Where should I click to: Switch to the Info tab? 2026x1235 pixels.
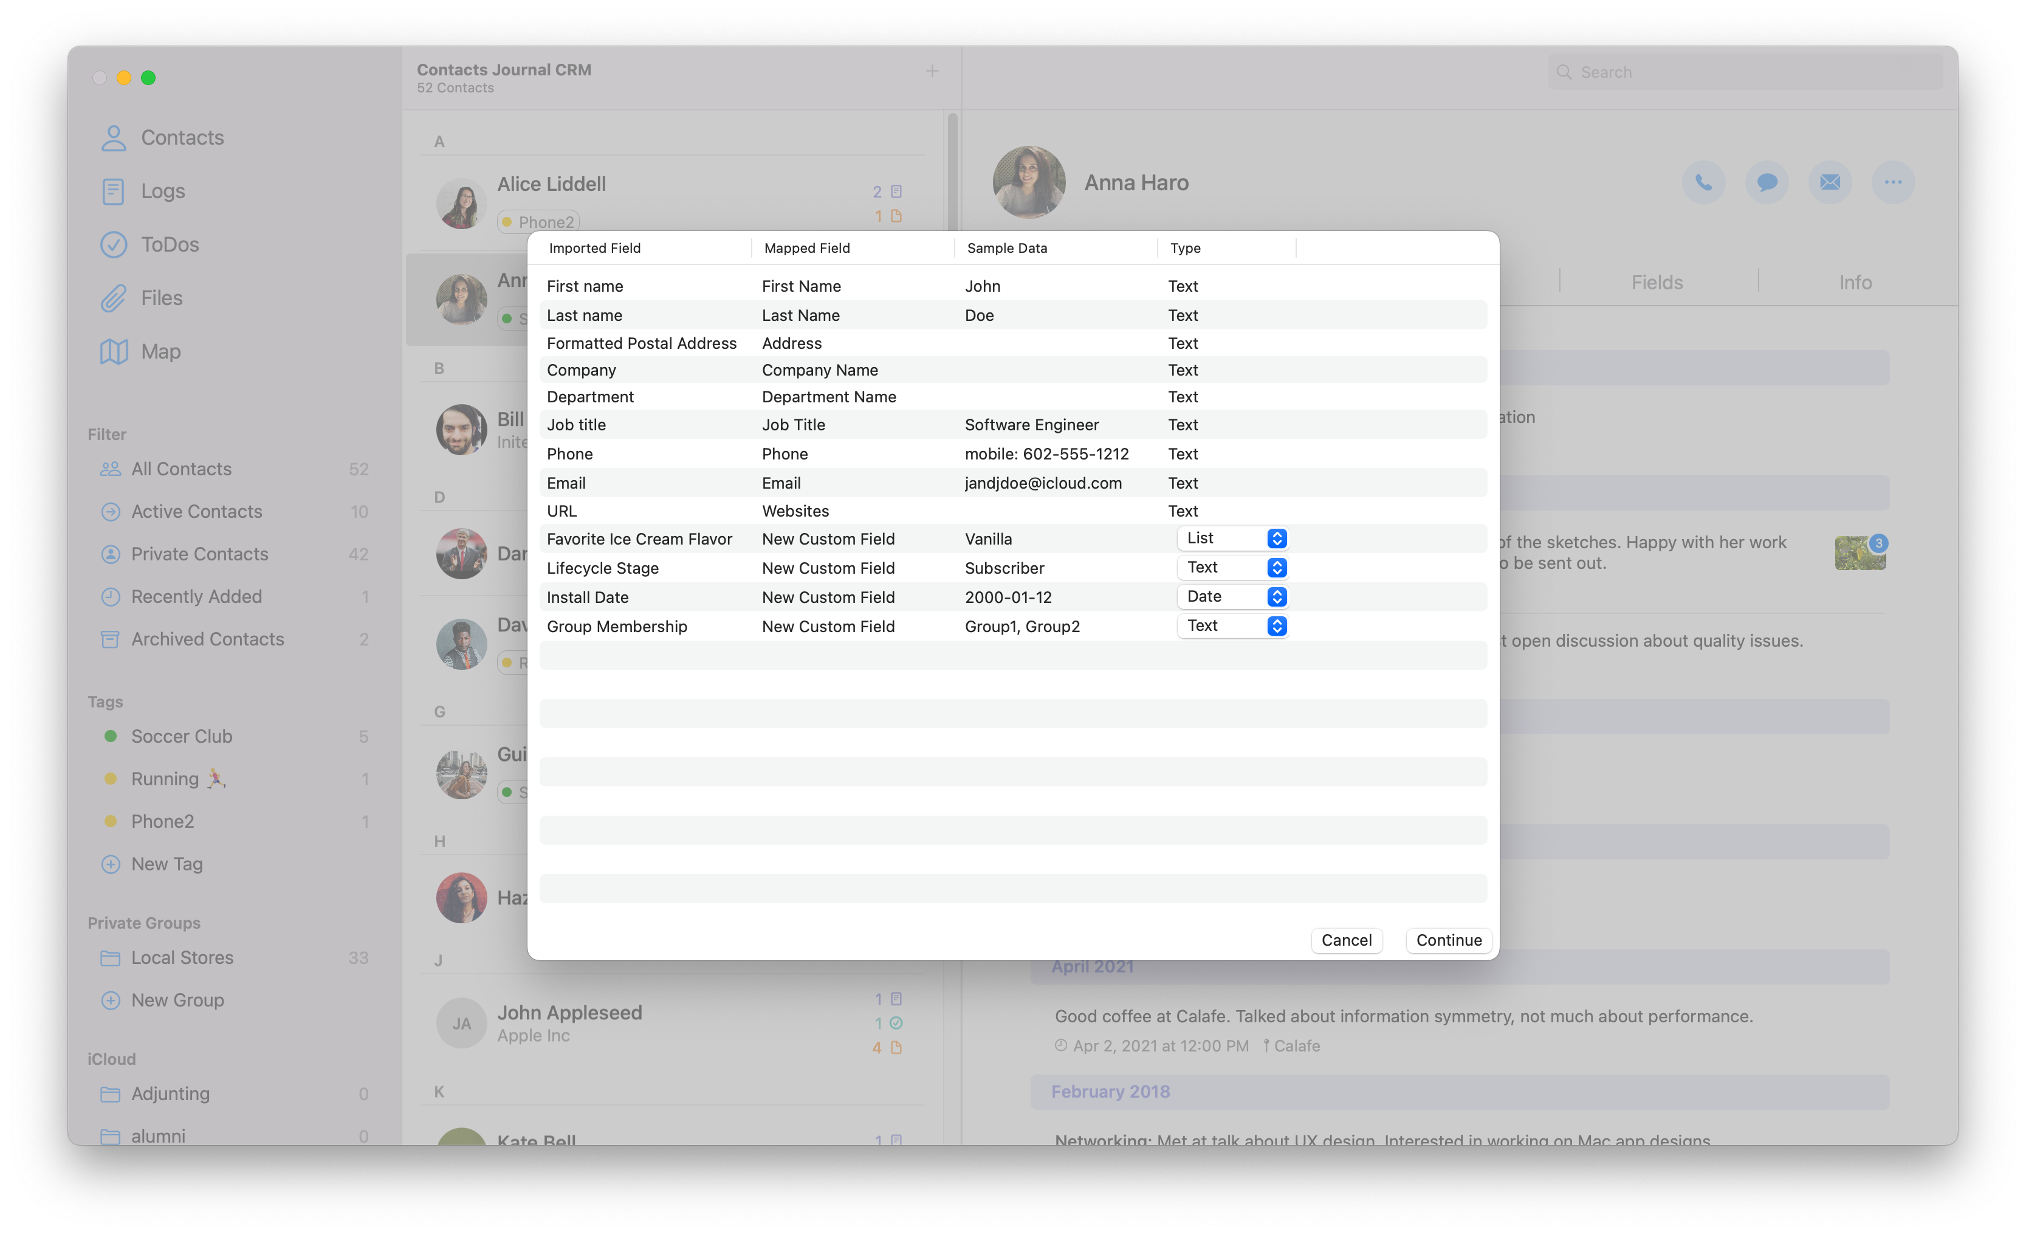(1855, 283)
